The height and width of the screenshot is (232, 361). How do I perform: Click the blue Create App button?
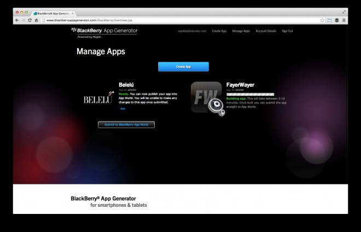click(183, 67)
